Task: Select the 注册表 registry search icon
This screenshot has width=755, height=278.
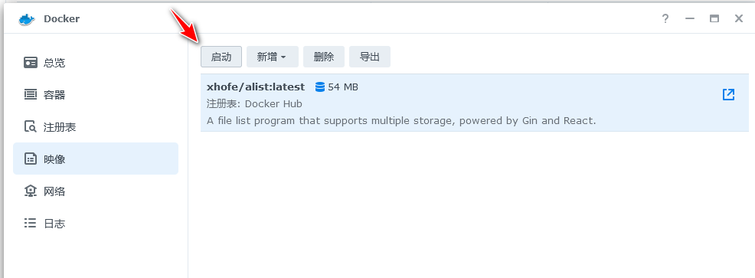Action: [31, 127]
